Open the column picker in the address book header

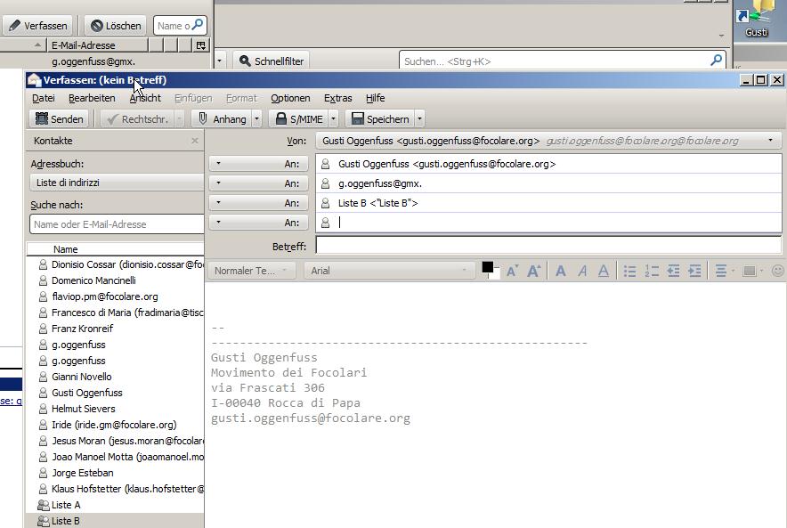(x=201, y=45)
